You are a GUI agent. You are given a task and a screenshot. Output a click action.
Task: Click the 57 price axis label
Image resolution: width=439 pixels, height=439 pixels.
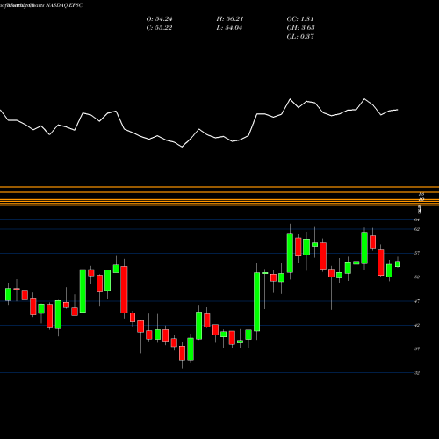[417, 253]
